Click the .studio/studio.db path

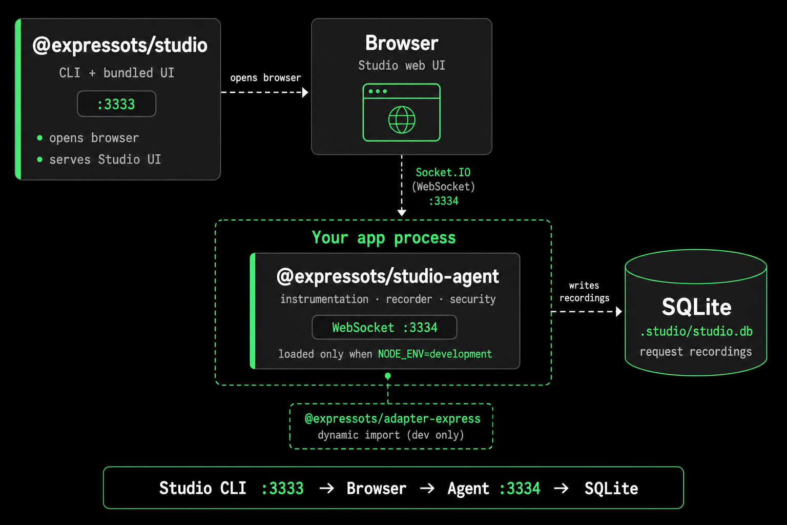click(x=696, y=331)
